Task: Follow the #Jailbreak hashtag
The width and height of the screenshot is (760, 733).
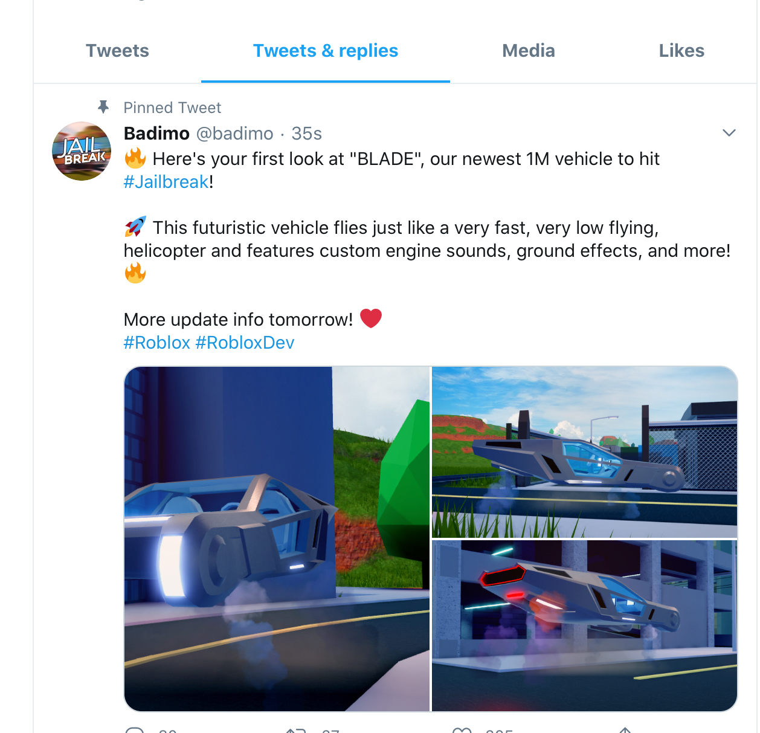Action: tap(166, 182)
